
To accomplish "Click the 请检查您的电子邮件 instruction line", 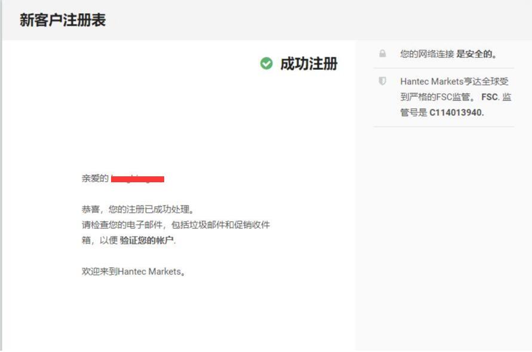I will click(x=176, y=225).
